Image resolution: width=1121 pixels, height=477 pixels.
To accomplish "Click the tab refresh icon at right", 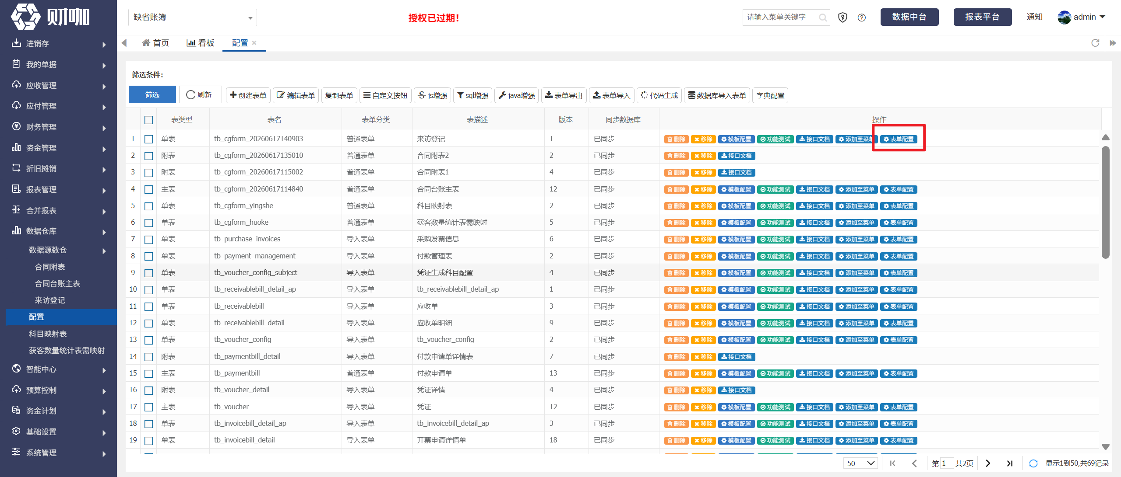I will [x=1095, y=43].
